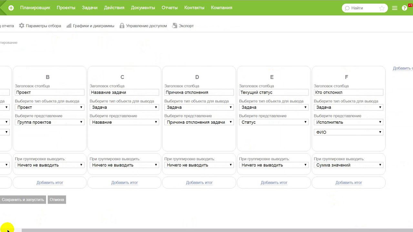This screenshot has height=232, width=413.
Task: Expand the Причина отклонения задачи dropdown
Action: (x=199, y=122)
